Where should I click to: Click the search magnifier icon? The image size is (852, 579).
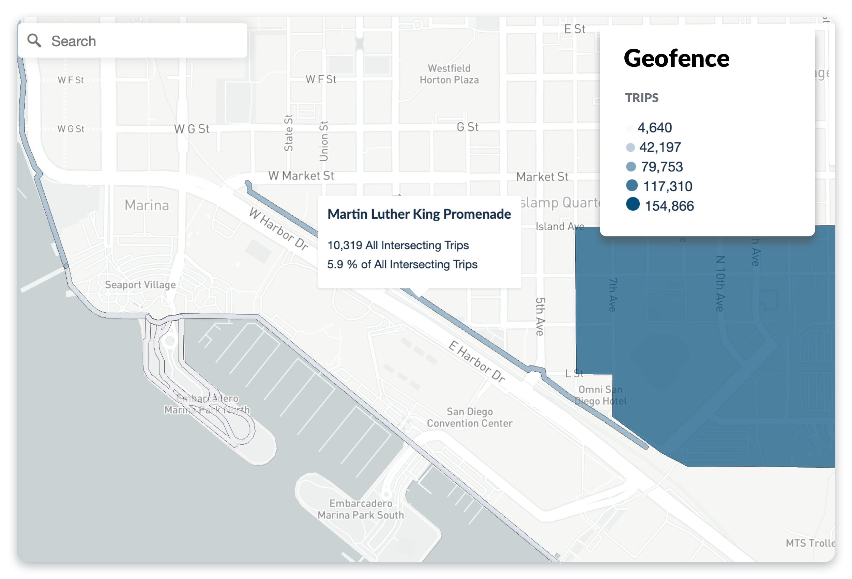pos(34,40)
